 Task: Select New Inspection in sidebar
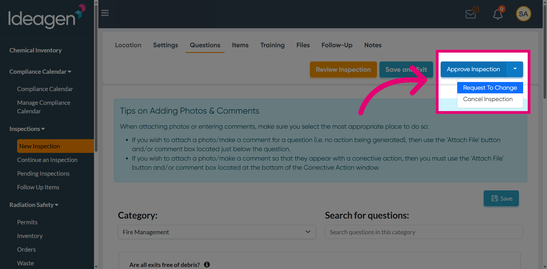[56, 146]
